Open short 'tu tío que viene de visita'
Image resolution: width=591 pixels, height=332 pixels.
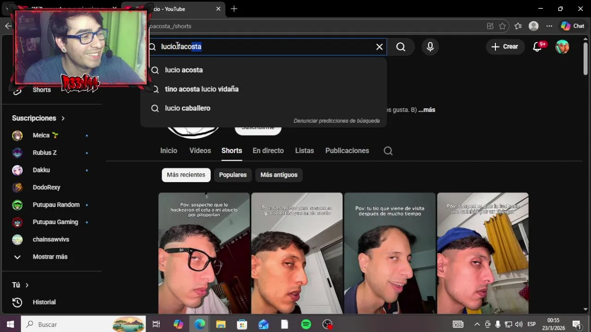(390, 253)
